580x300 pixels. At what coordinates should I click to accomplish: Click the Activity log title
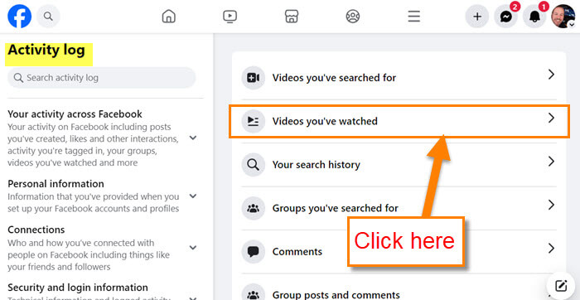[x=46, y=50]
